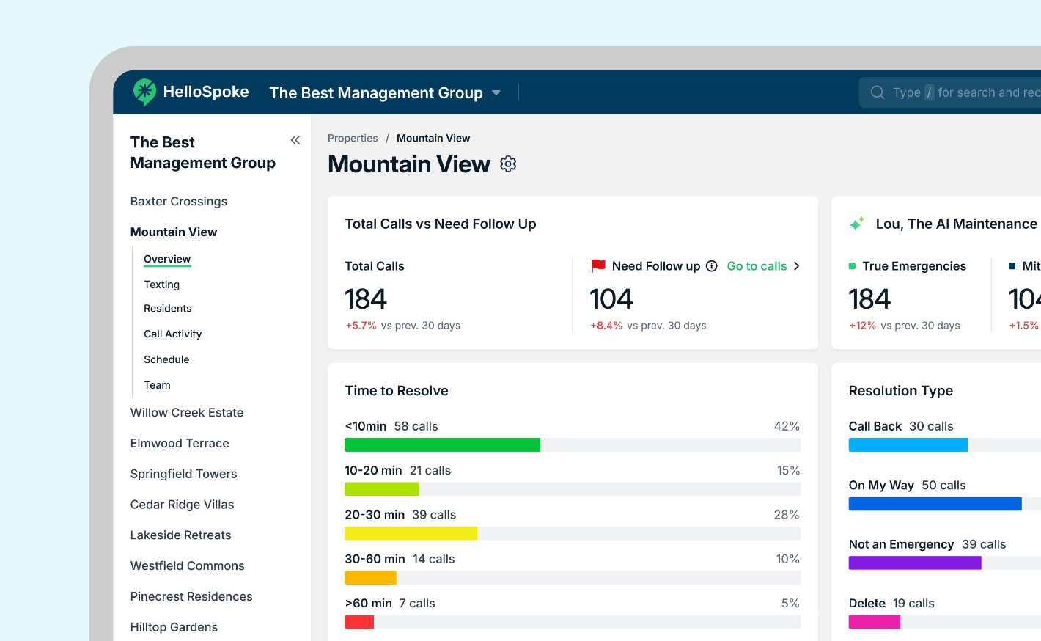Click the red Need Follow up flag icon
Image resolution: width=1041 pixels, height=641 pixels.
pos(599,265)
